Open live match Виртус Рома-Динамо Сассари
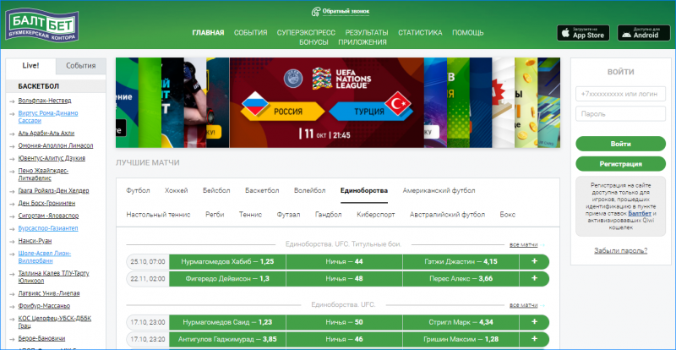 [48, 117]
